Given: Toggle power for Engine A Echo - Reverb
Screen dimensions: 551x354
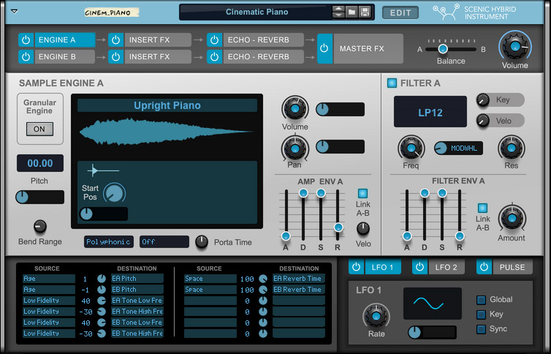Looking at the screenshot, I should pyautogui.click(x=214, y=40).
